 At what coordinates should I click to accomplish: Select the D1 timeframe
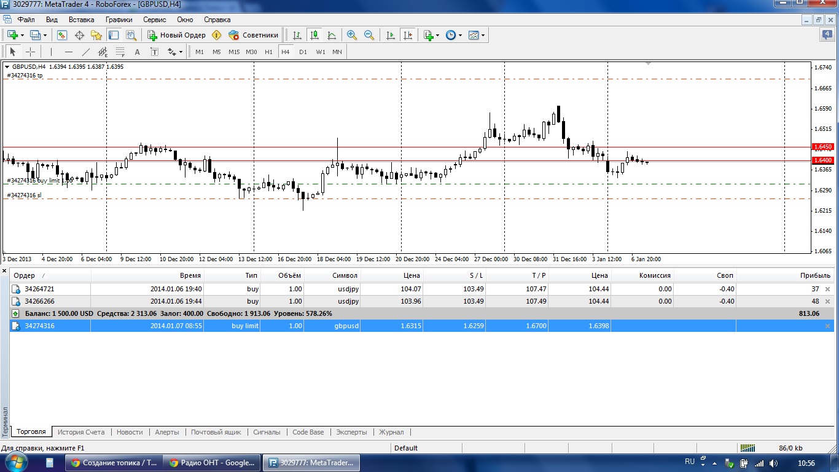[303, 52]
